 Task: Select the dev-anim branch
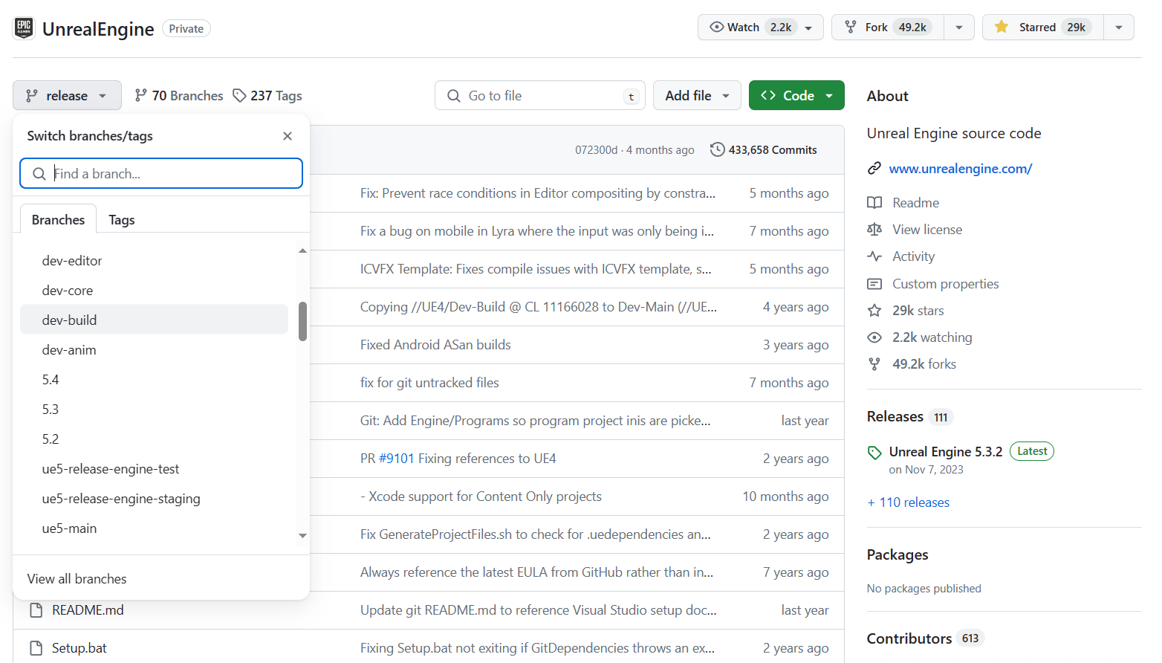point(154,350)
